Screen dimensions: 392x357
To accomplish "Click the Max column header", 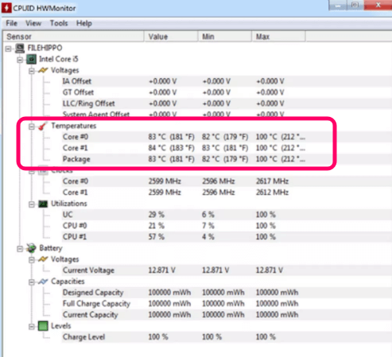I will tap(278, 37).
